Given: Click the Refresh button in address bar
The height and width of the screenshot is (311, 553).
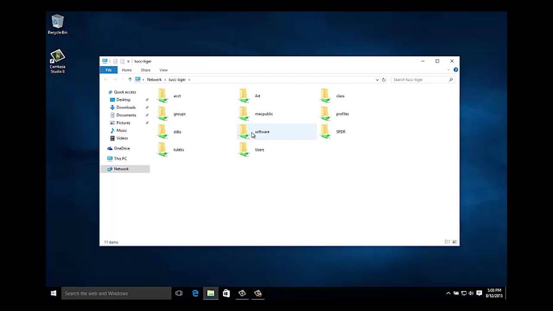Looking at the screenshot, I should tap(384, 79).
